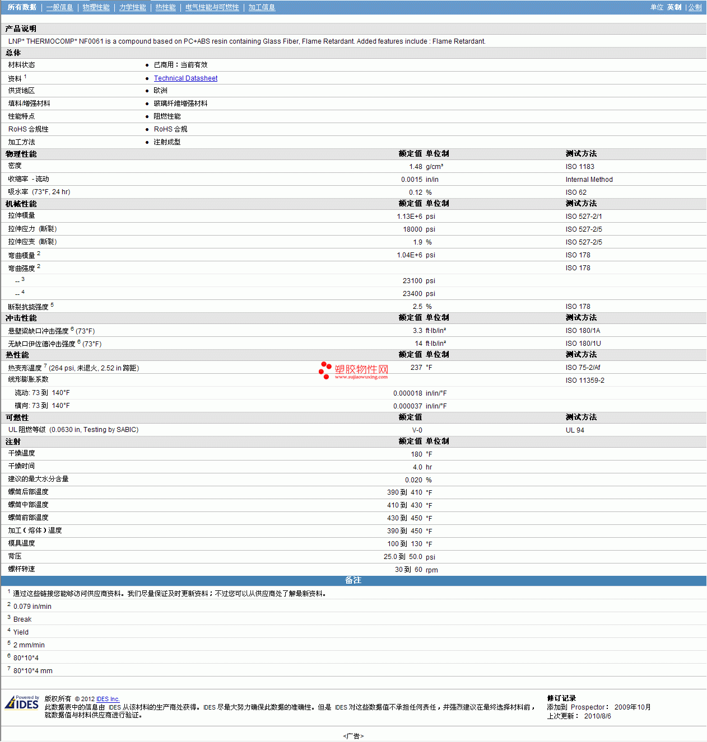Click the 注射成型 processing method
707x742 pixels.
(x=168, y=142)
